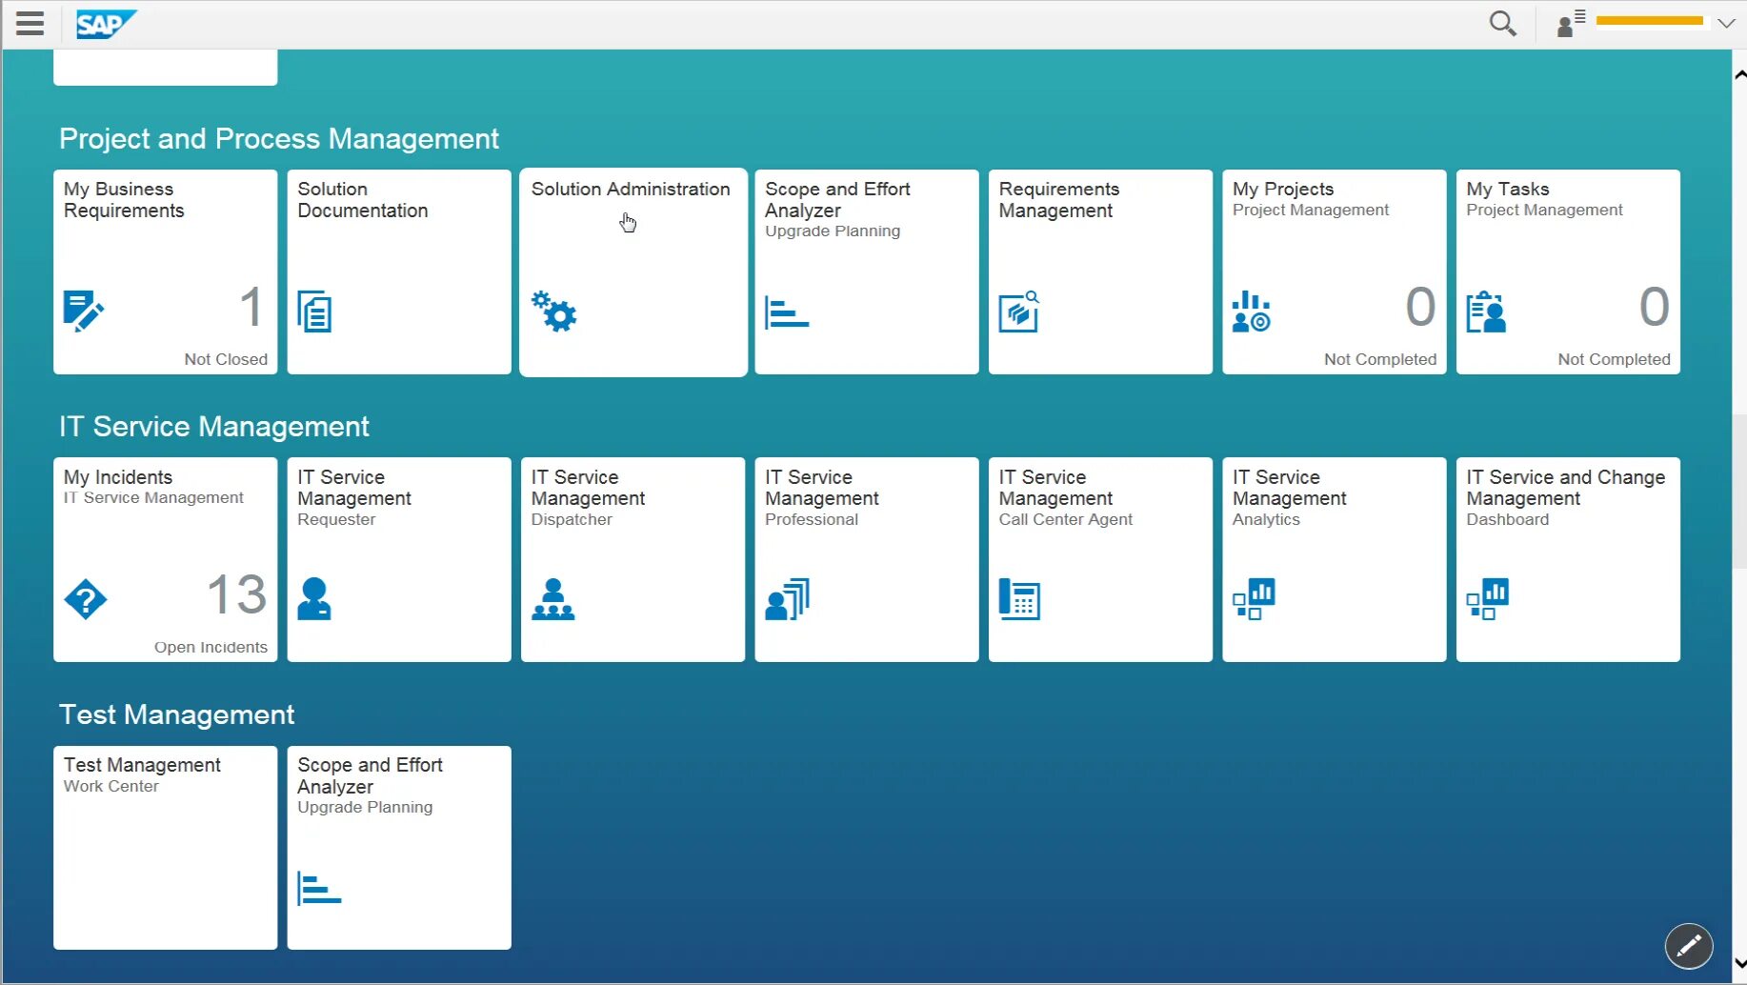1747x985 pixels.
Task: Click the My Projects count 0
Action: 1420,307
